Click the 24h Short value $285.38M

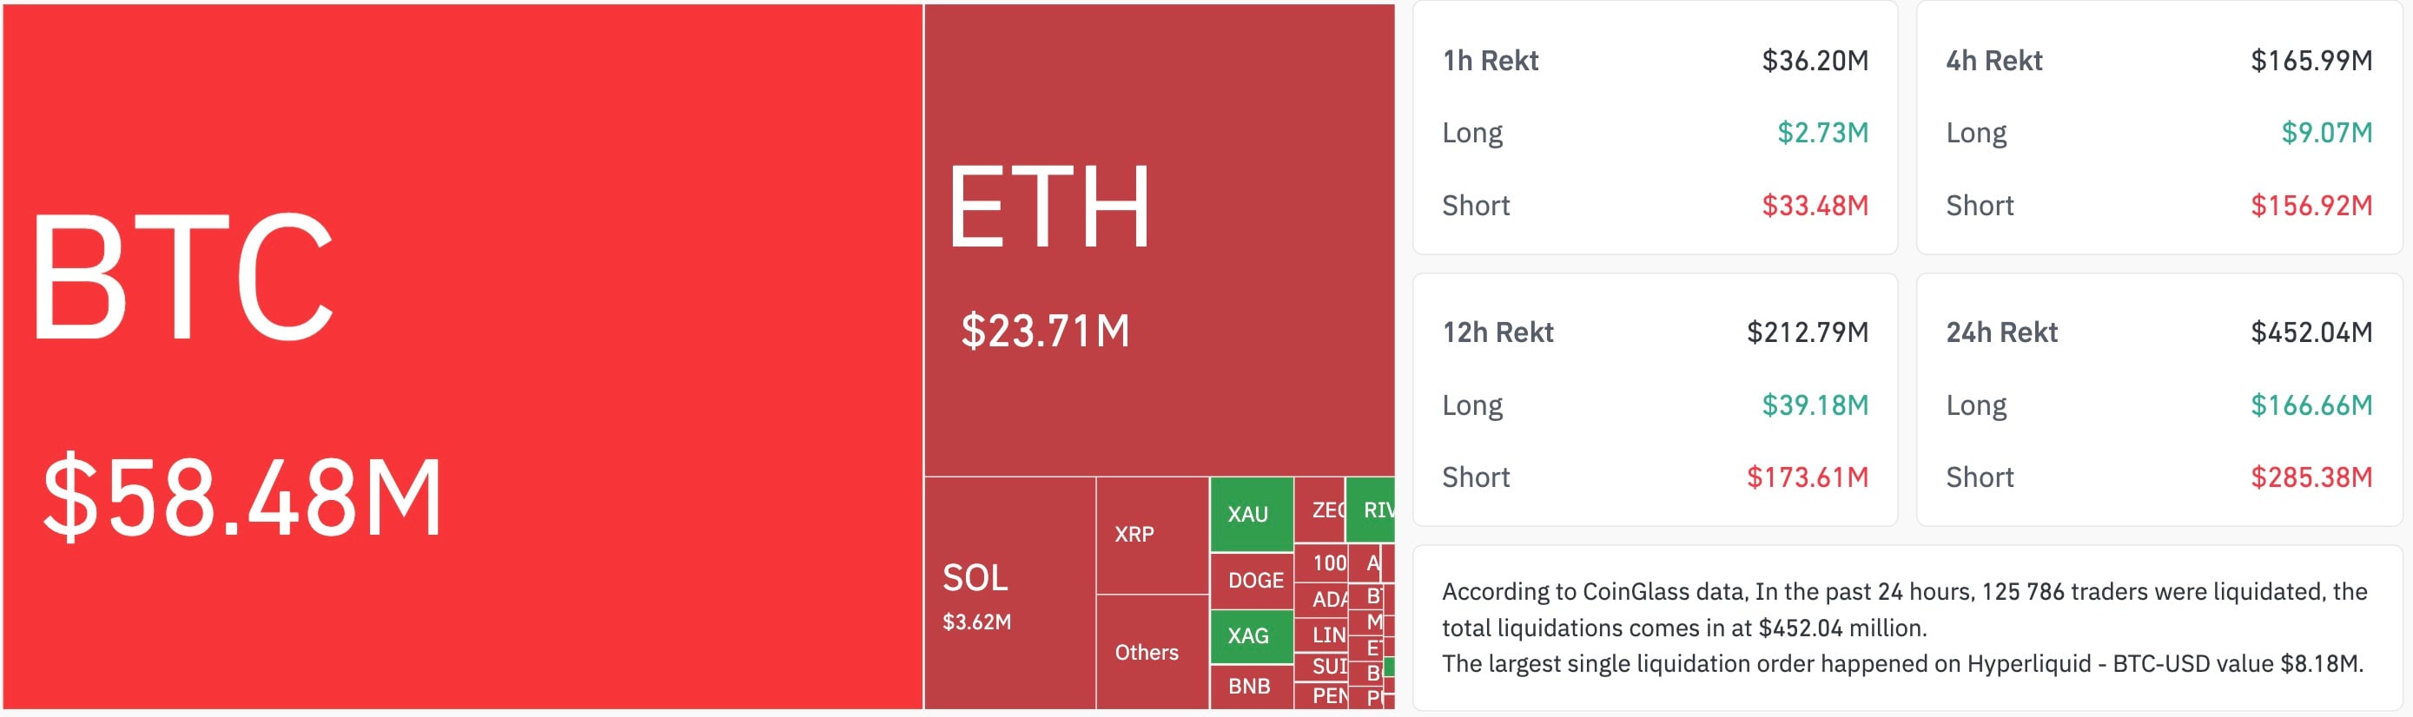(2311, 477)
